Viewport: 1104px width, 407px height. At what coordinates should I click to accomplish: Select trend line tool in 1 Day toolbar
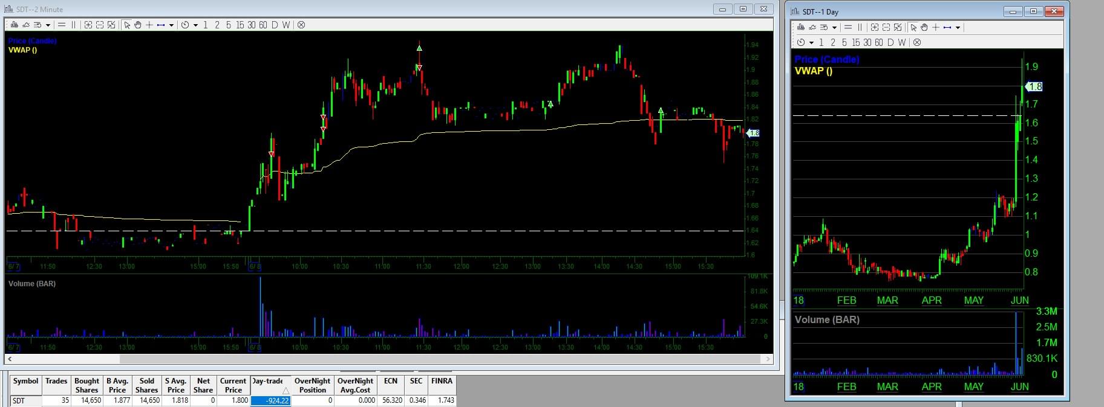point(947,27)
